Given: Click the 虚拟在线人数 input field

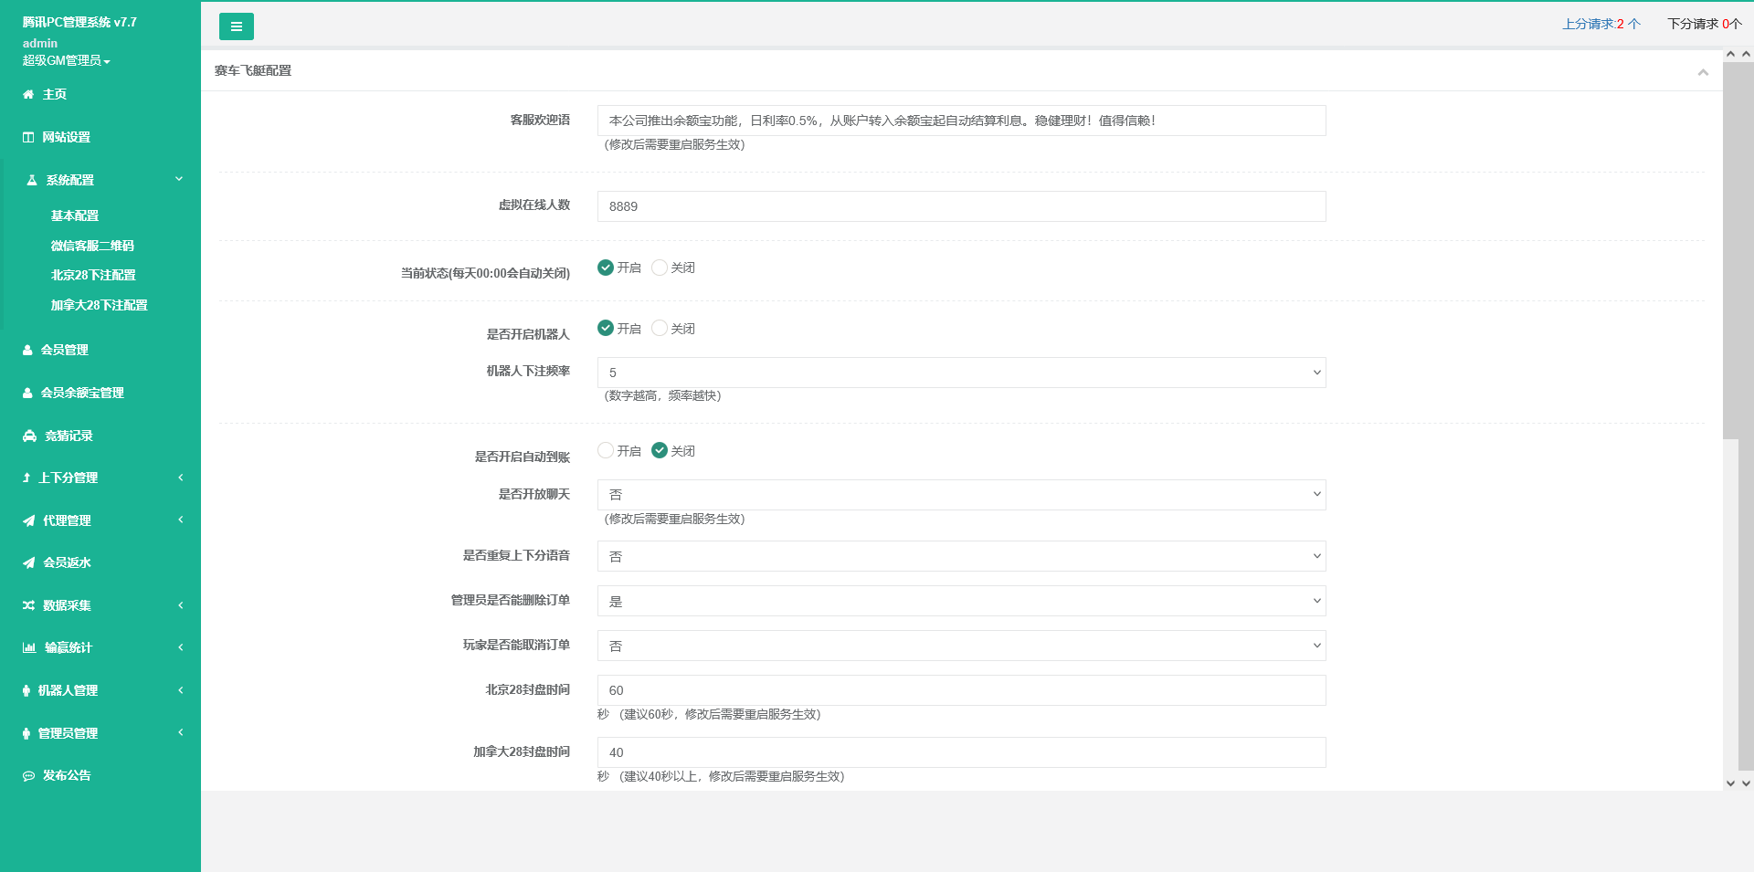Looking at the screenshot, I should click(x=961, y=206).
